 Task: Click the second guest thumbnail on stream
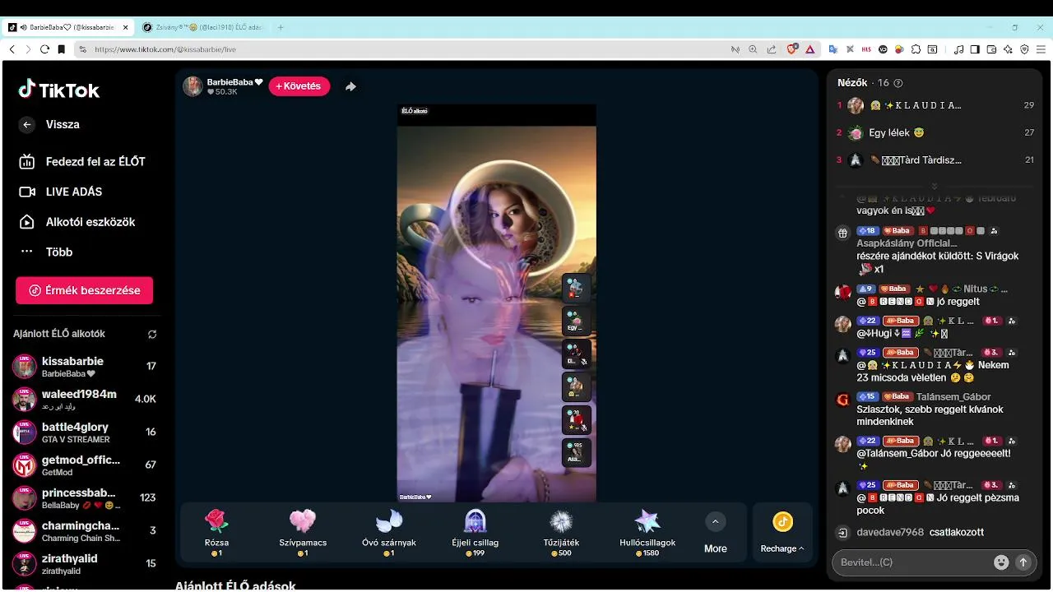pos(576,321)
